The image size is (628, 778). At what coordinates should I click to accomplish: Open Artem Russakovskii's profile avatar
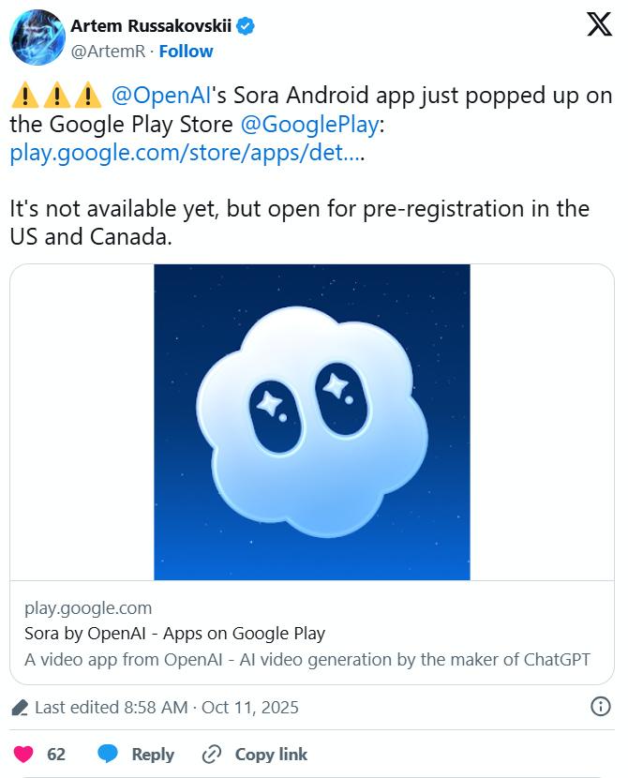point(37,37)
